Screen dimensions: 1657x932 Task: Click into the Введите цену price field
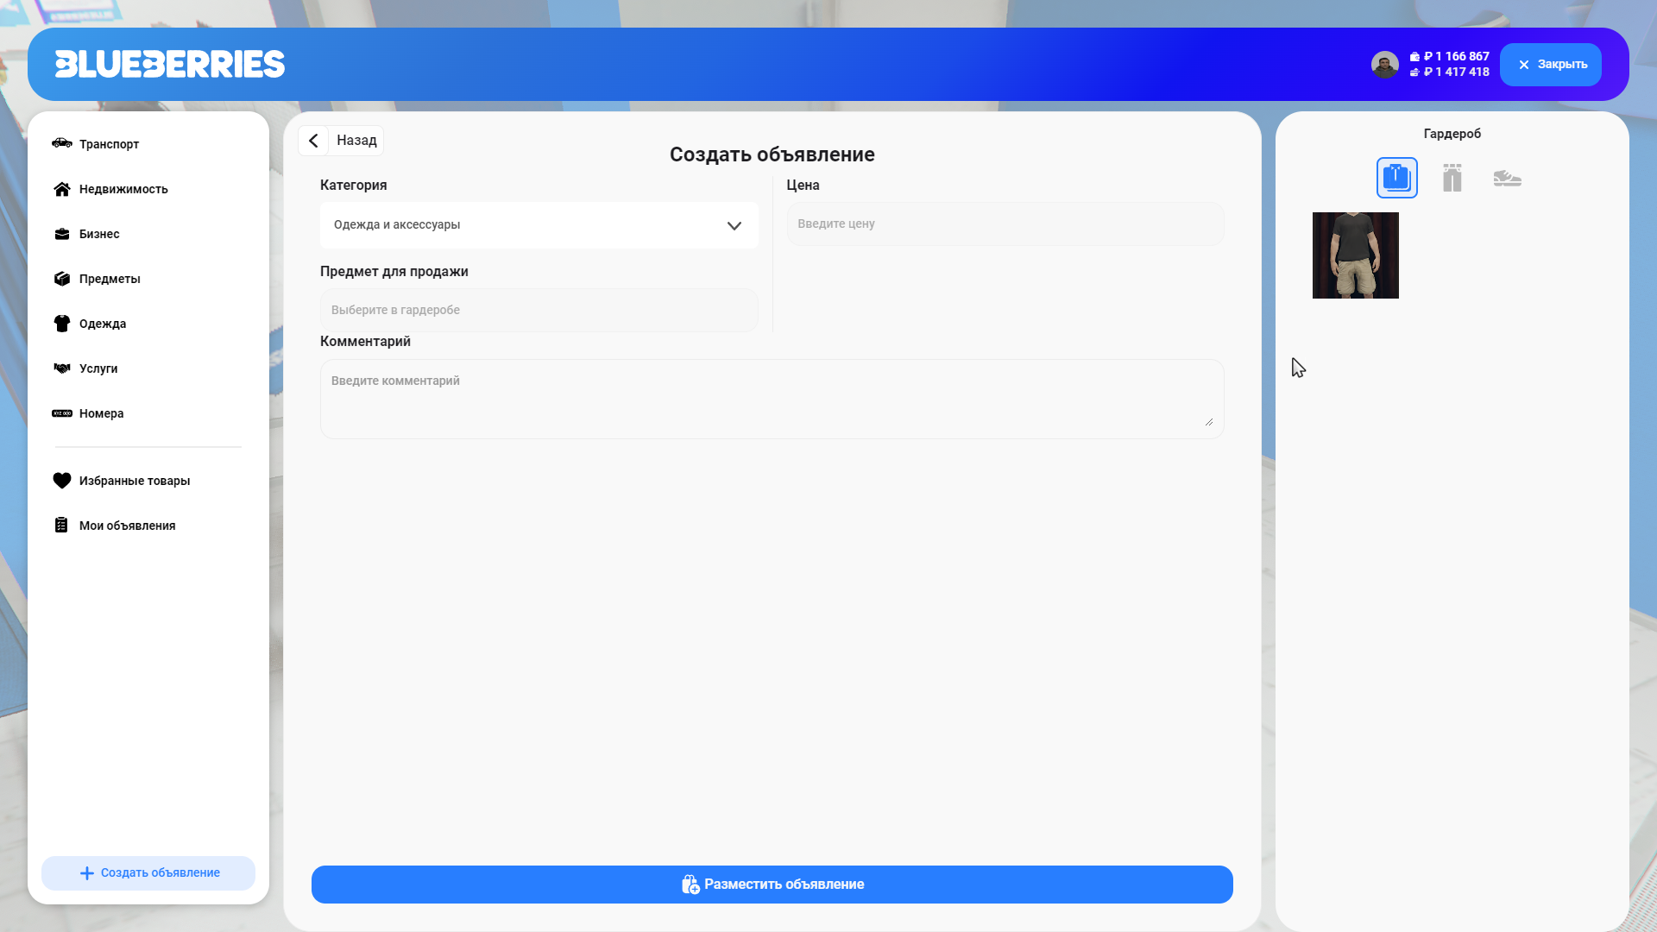click(x=1005, y=224)
